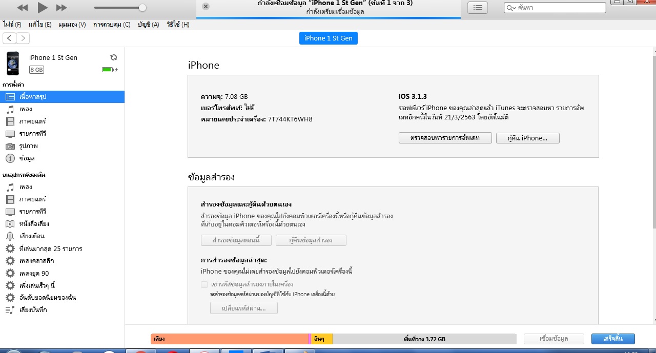
Task: Open เพิ่งเล่นเร็วๆ นี้ playlist
Action: (x=62, y=285)
